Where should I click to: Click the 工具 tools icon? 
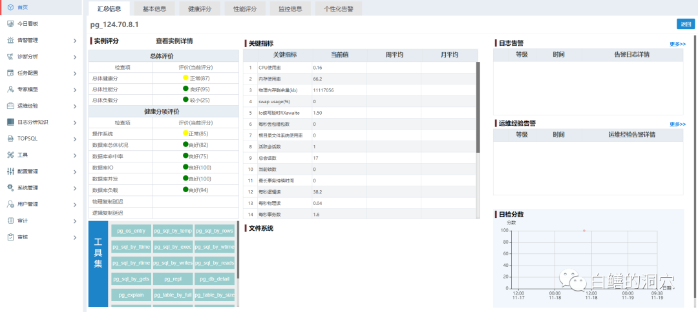pos(10,155)
